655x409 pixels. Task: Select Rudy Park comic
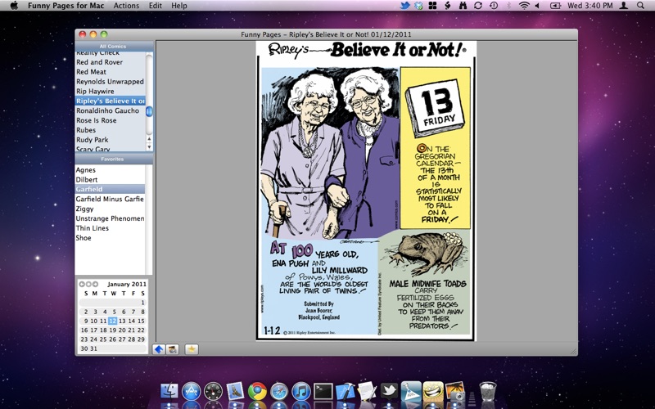tap(110, 140)
